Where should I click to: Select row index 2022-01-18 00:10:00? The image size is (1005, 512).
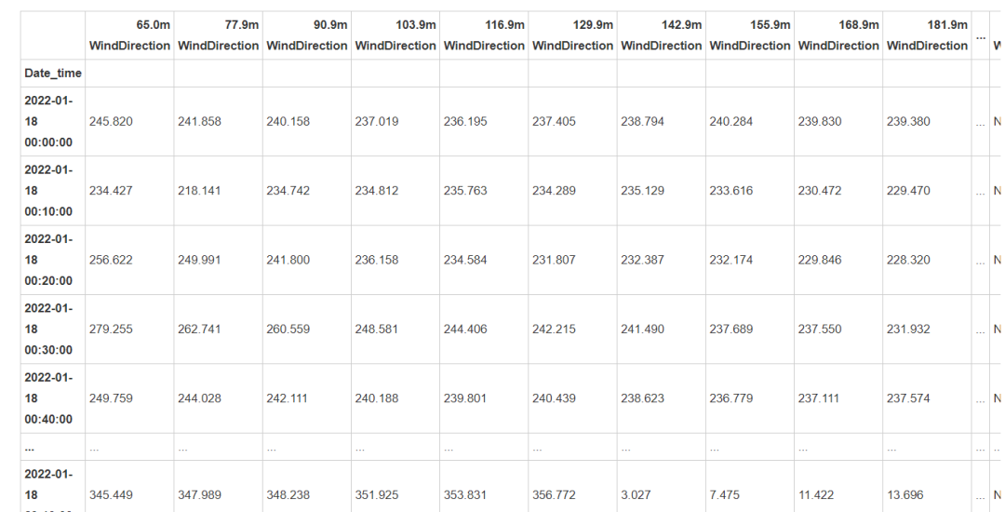tap(48, 190)
